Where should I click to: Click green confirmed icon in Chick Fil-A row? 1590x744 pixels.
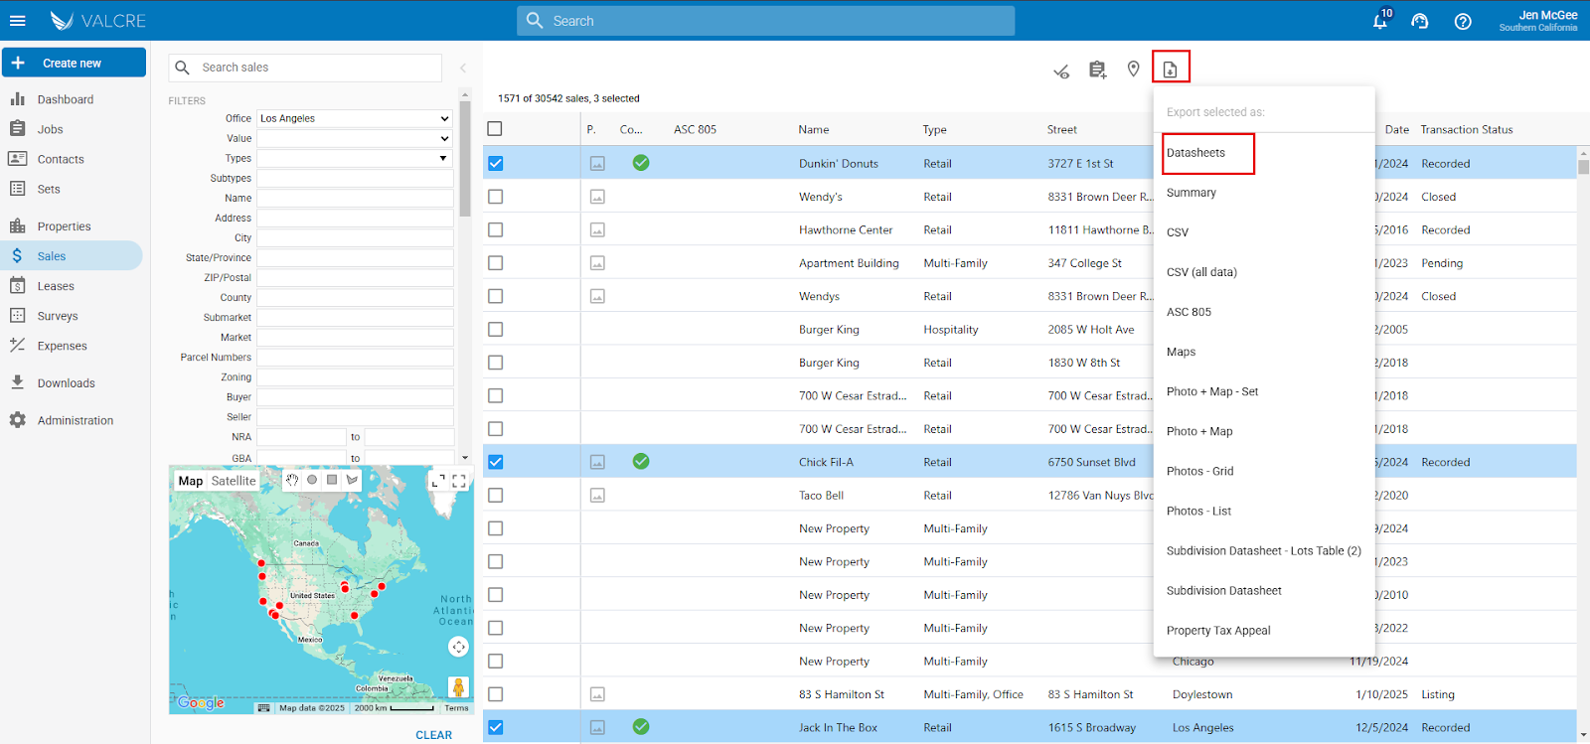(x=641, y=461)
